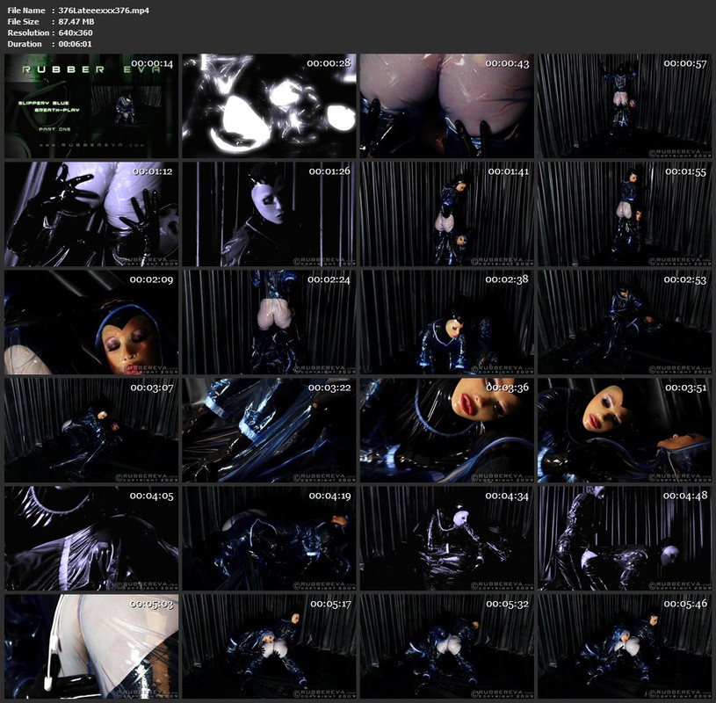Open the thumbnail stamped 00:04:19
Viewport: 716px width, 703px height.
(x=269, y=539)
